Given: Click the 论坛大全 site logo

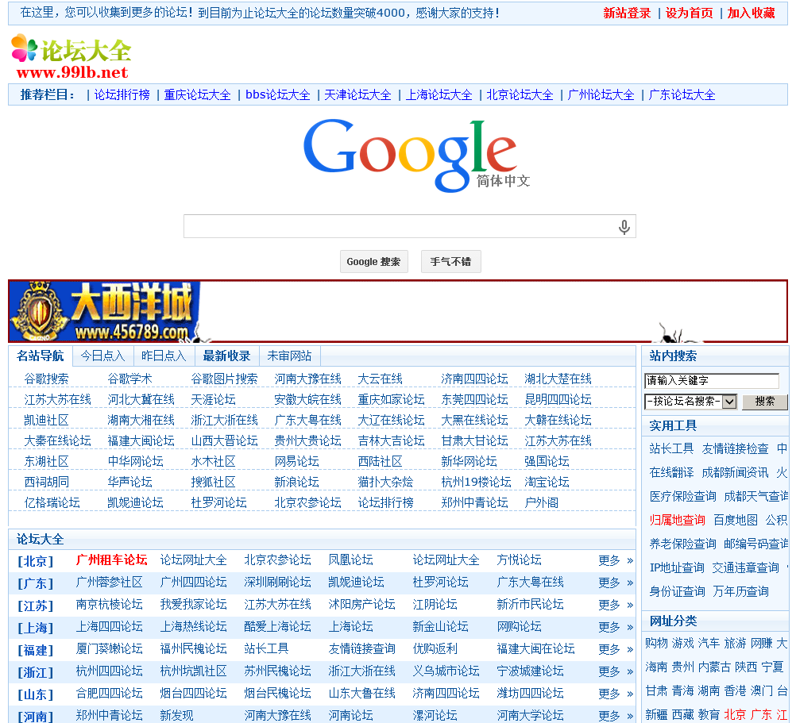Looking at the screenshot, I should [x=71, y=57].
